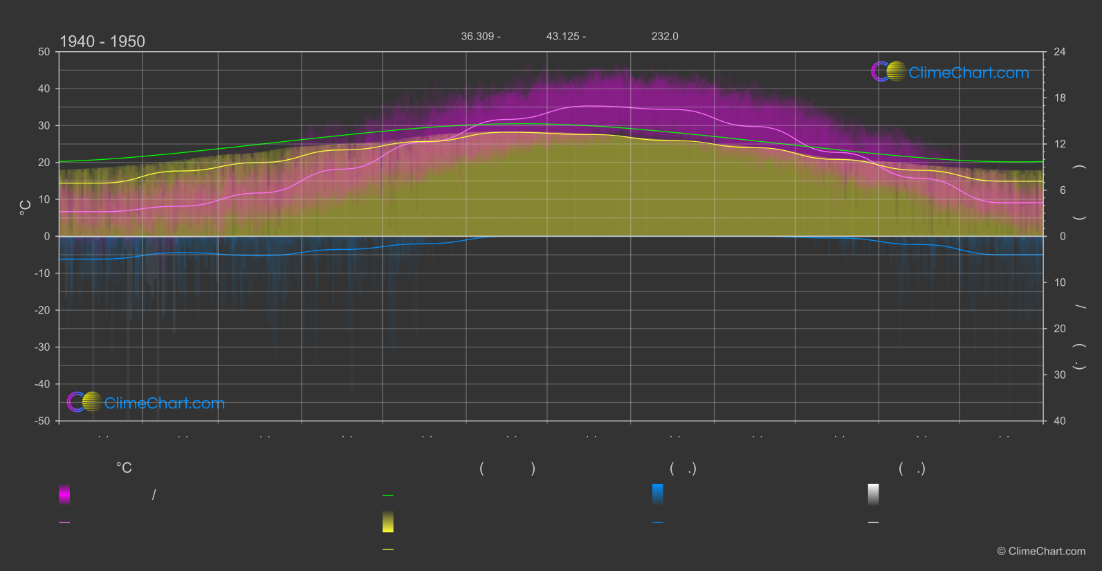Image resolution: width=1102 pixels, height=571 pixels.
Task: Toggle the yellow gradient legend swatch
Action: (x=388, y=522)
